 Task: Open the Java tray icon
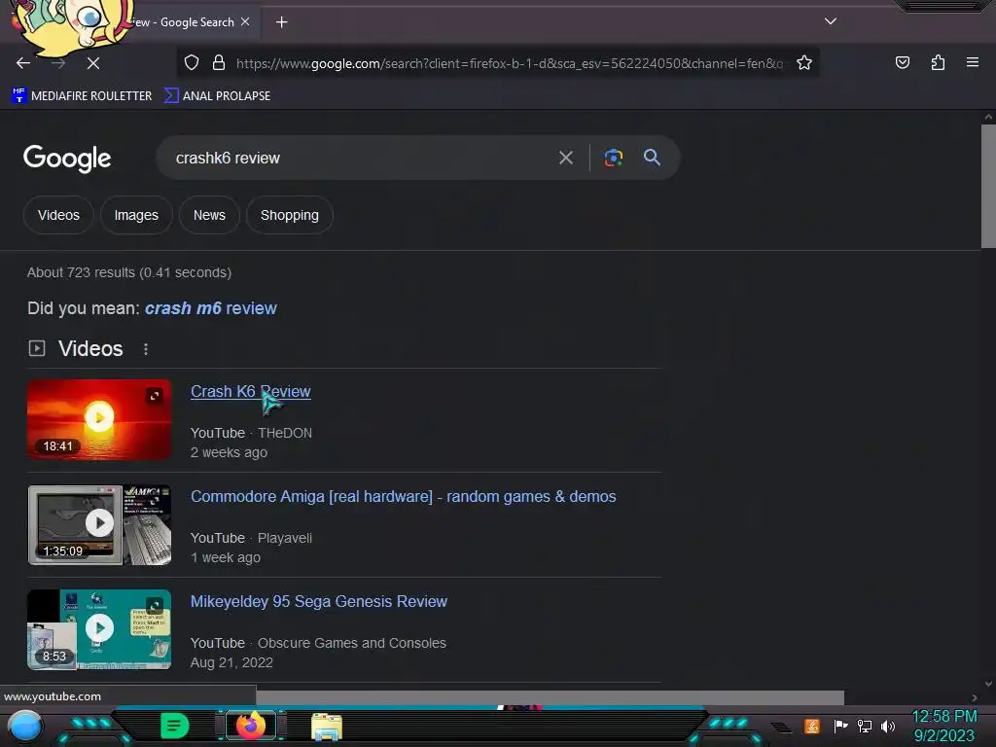pos(812,726)
